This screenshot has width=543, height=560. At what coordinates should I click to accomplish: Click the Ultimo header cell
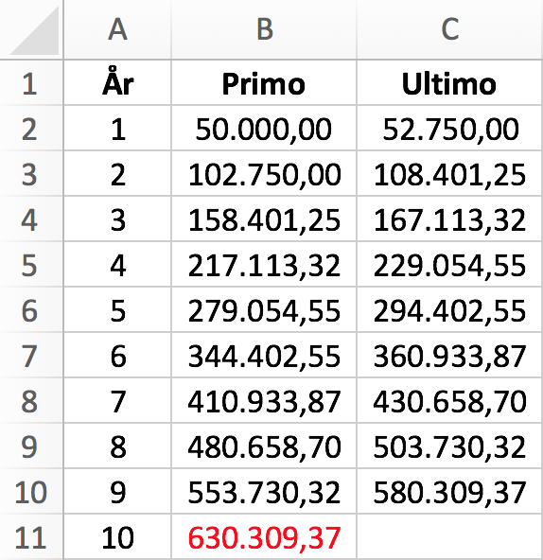pyautogui.click(x=449, y=83)
